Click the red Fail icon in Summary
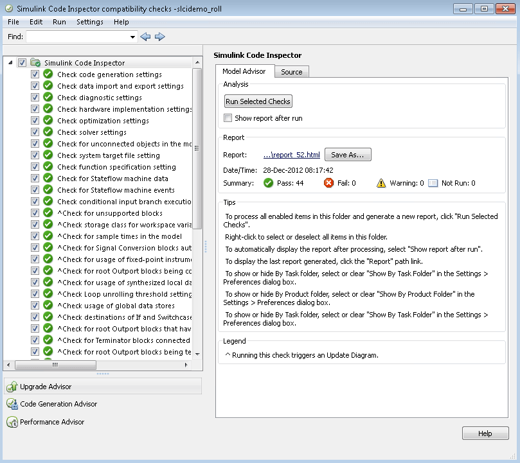Screen dimensions: 520x463 click(328, 183)
